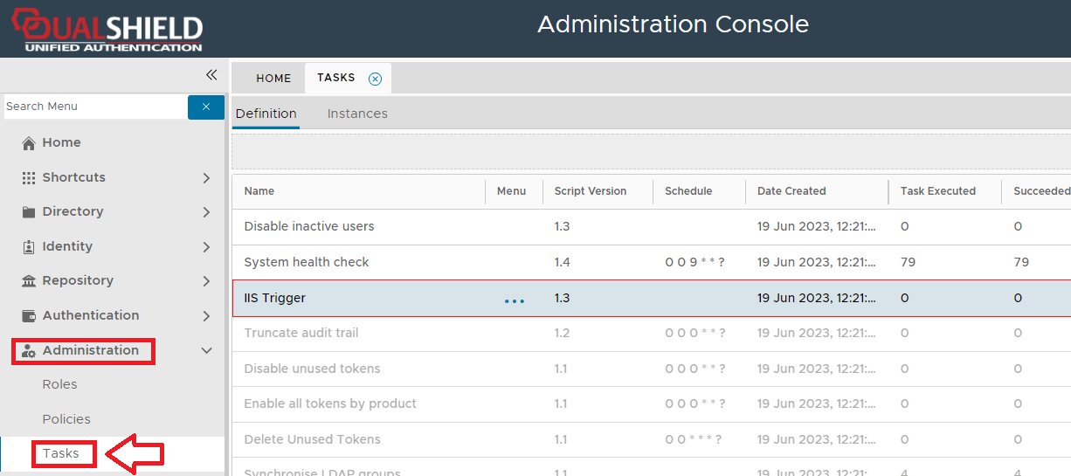Open the three-dot menu for IIS Trigger
The width and height of the screenshot is (1071, 476).
point(515,300)
